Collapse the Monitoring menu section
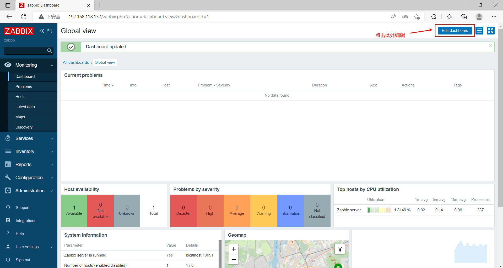Viewport: 503px width, 268px height. coord(52,65)
